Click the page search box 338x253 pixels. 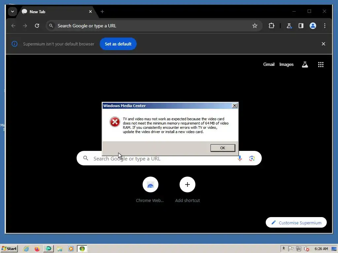tap(169, 158)
